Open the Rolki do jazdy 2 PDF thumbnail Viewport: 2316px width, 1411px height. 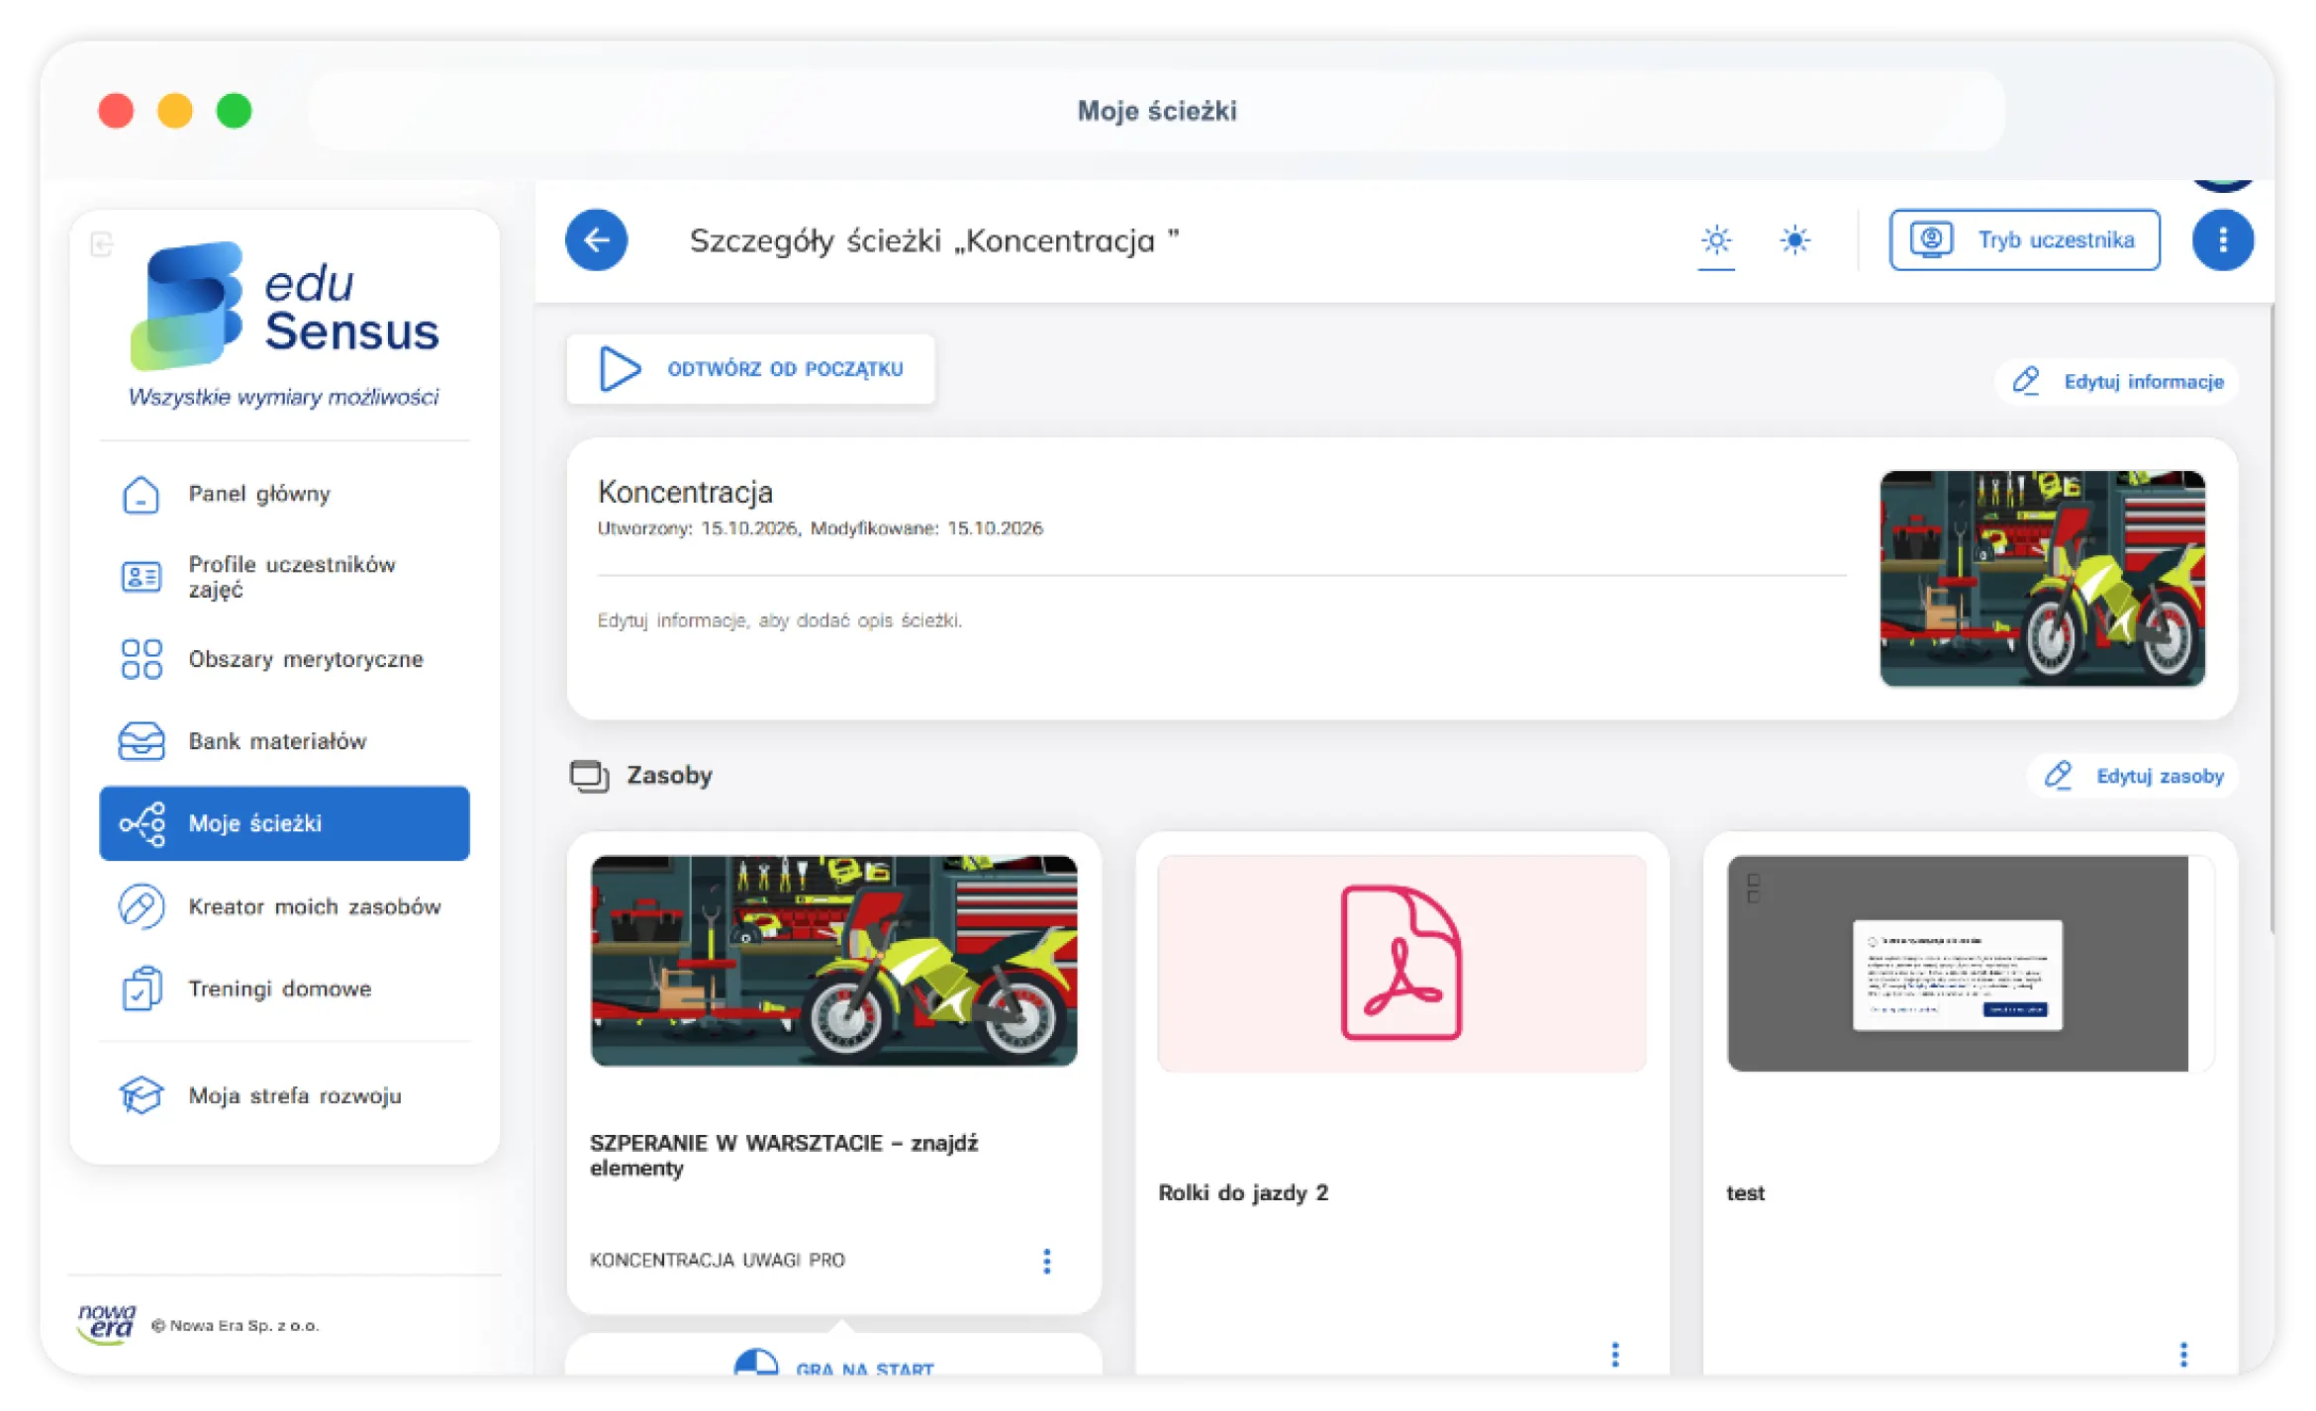(x=1400, y=963)
